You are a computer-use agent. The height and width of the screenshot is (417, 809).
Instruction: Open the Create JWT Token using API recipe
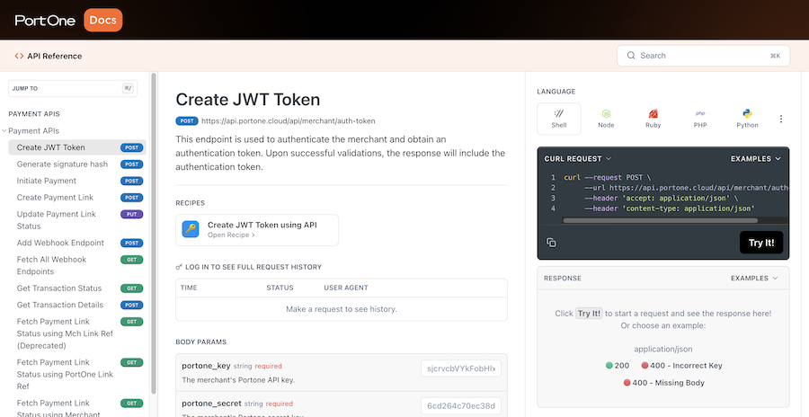point(257,230)
